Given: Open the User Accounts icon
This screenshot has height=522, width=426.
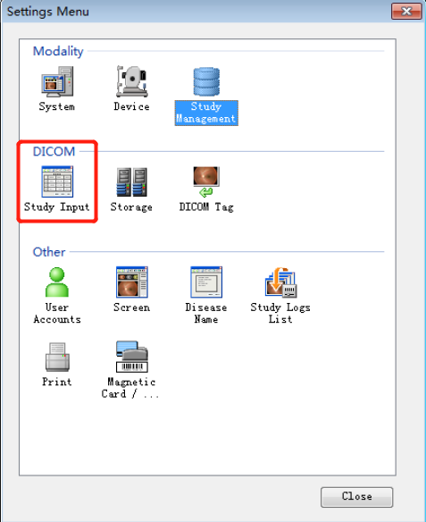Looking at the screenshot, I should (57, 282).
